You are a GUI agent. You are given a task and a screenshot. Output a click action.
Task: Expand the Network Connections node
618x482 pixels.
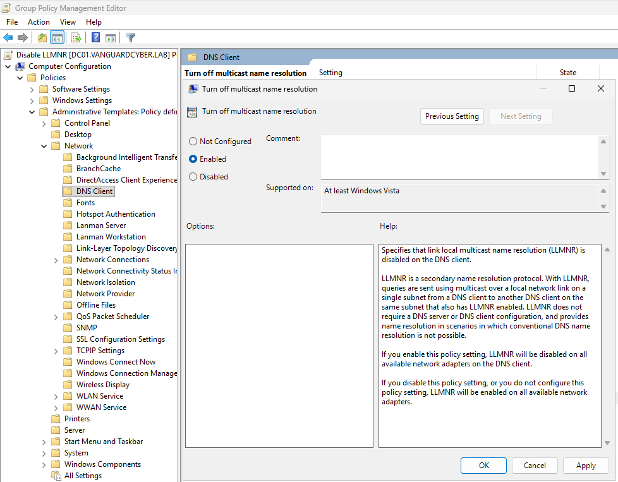(56, 260)
